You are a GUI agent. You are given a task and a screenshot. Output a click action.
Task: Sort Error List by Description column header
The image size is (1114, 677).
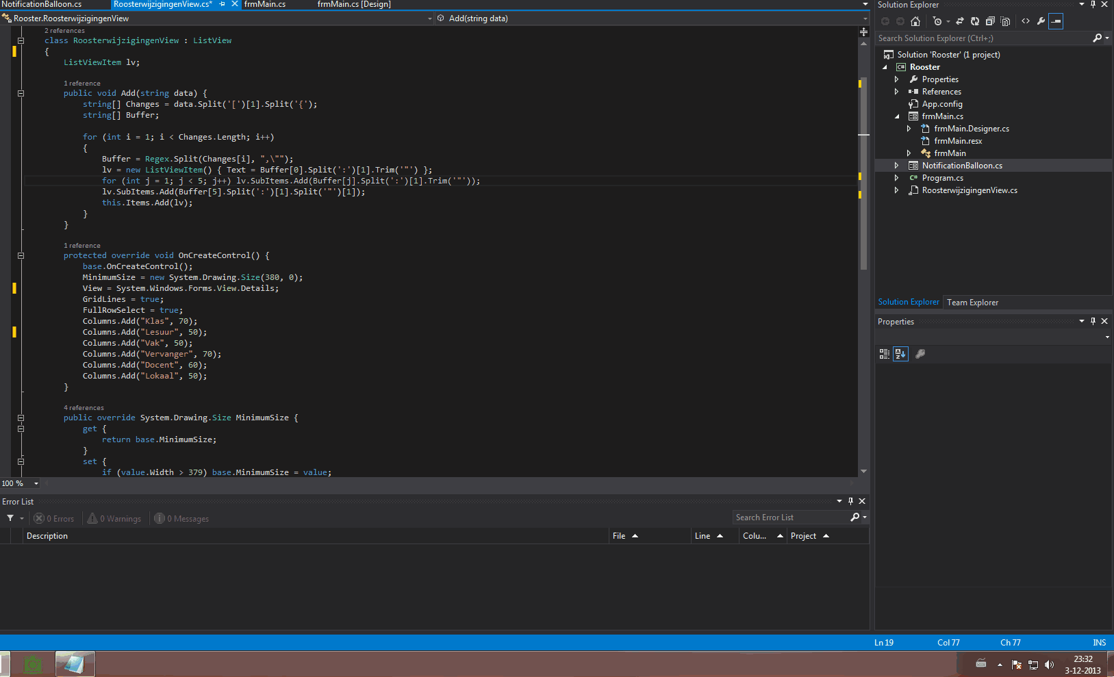(47, 536)
